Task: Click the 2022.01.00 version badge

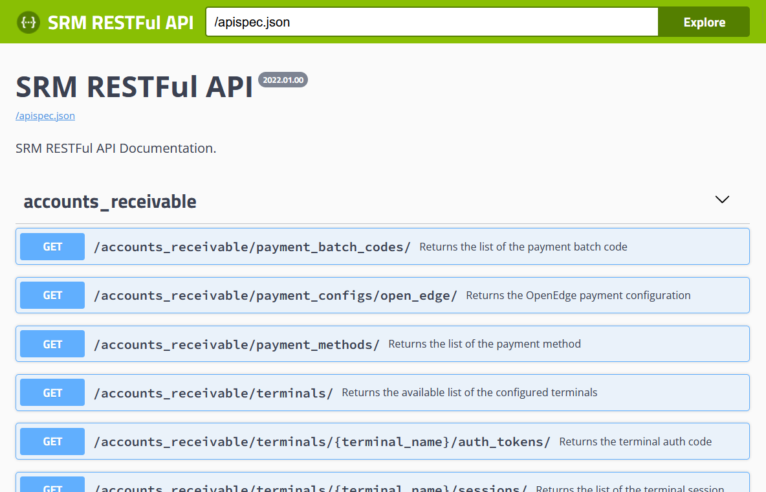Action: coord(283,80)
